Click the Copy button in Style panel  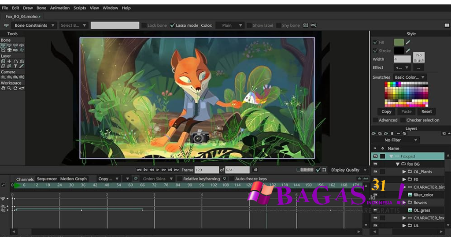(x=386, y=111)
